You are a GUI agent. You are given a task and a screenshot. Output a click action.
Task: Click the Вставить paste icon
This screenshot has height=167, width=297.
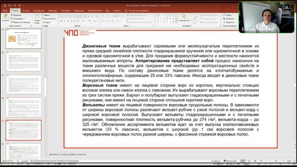point(6,17)
